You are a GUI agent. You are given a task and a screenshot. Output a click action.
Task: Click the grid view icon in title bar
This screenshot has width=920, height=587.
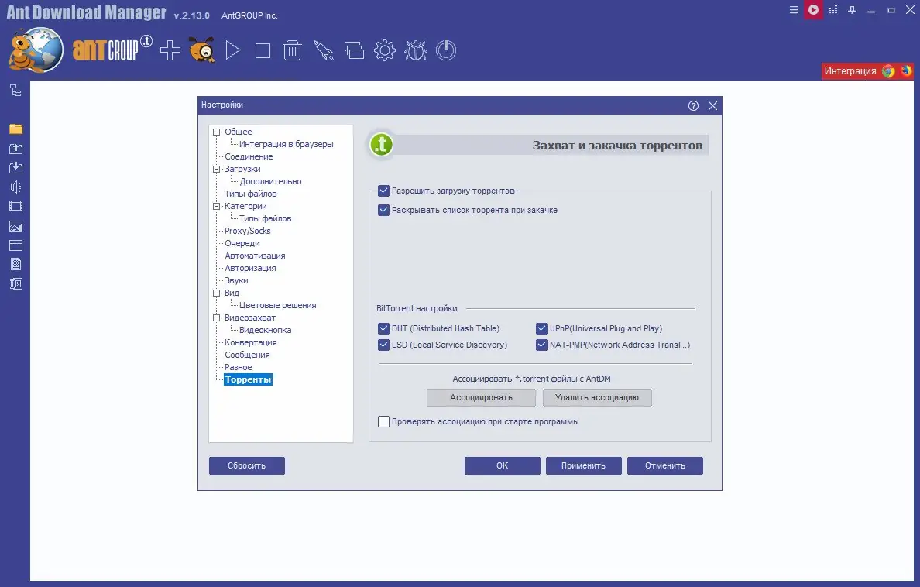832,10
